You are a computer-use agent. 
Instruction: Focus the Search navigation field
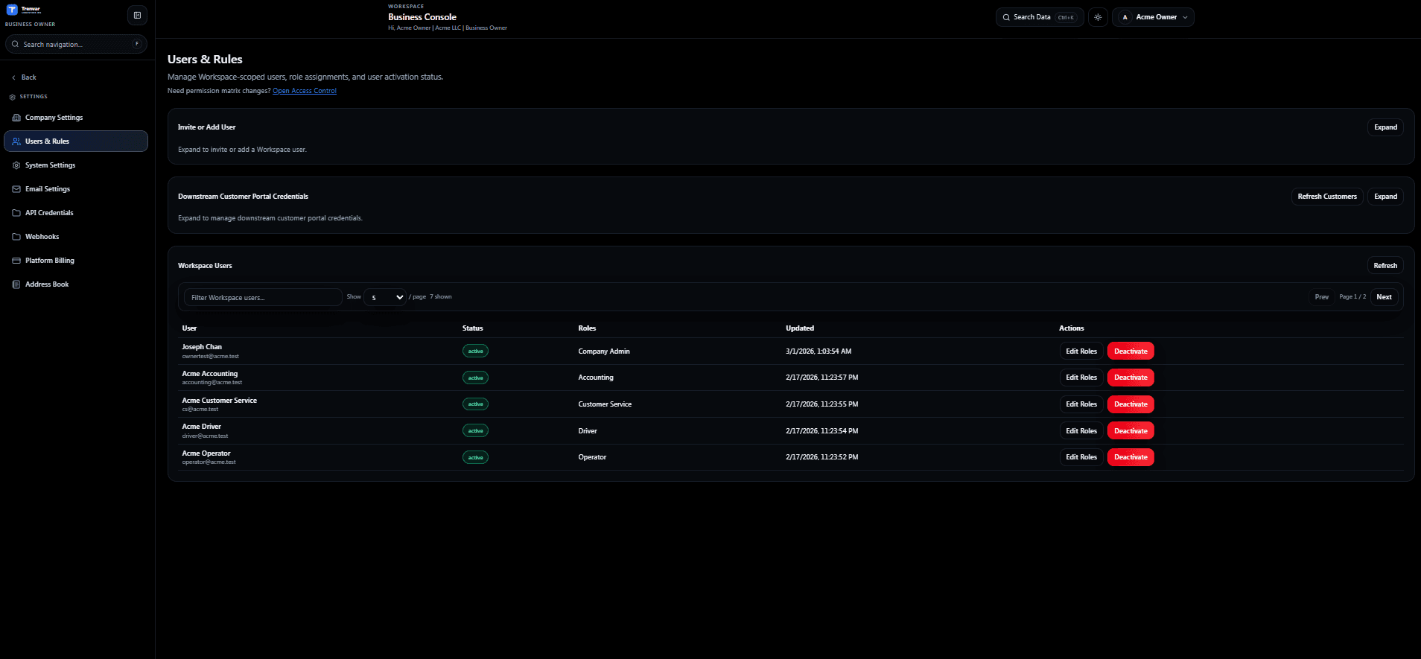coord(76,44)
